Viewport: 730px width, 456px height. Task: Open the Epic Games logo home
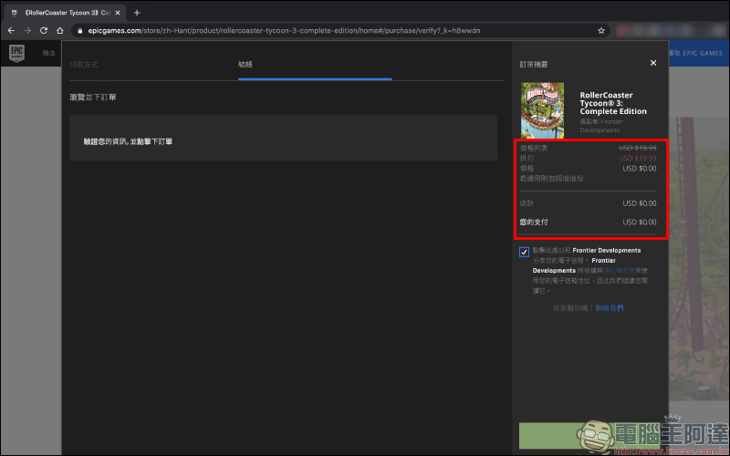click(x=16, y=53)
